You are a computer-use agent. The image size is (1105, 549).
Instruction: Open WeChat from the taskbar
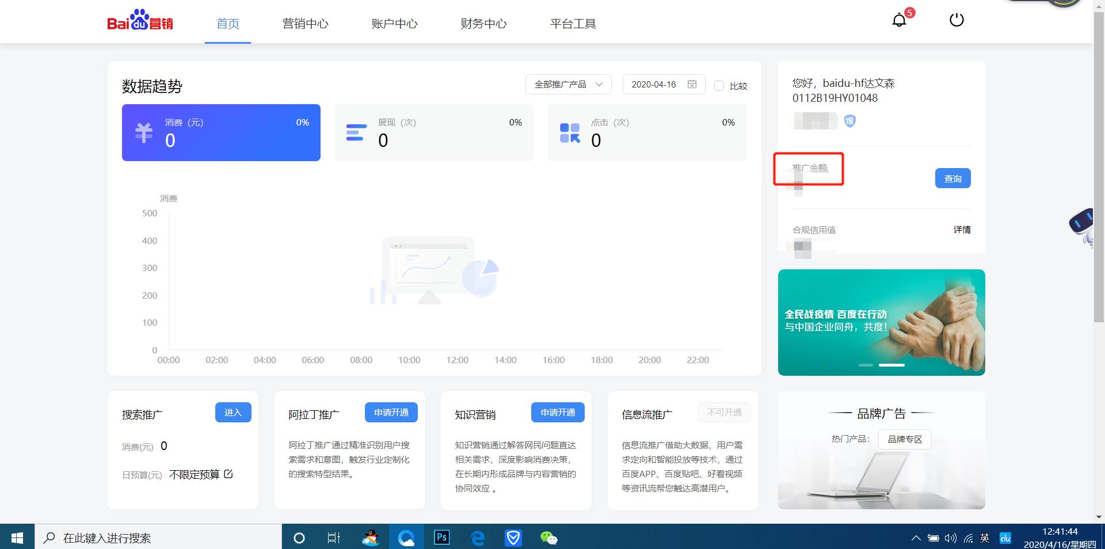point(548,538)
